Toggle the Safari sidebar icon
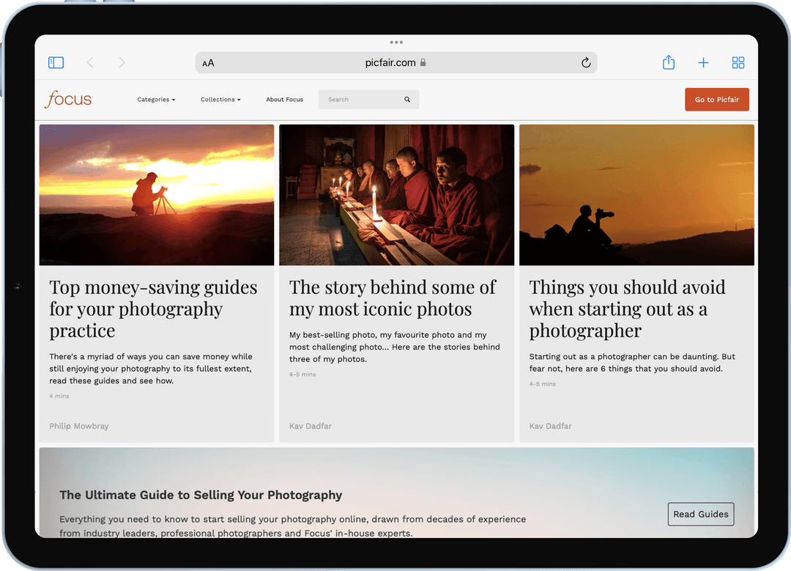Image resolution: width=791 pixels, height=571 pixels. click(56, 62)
